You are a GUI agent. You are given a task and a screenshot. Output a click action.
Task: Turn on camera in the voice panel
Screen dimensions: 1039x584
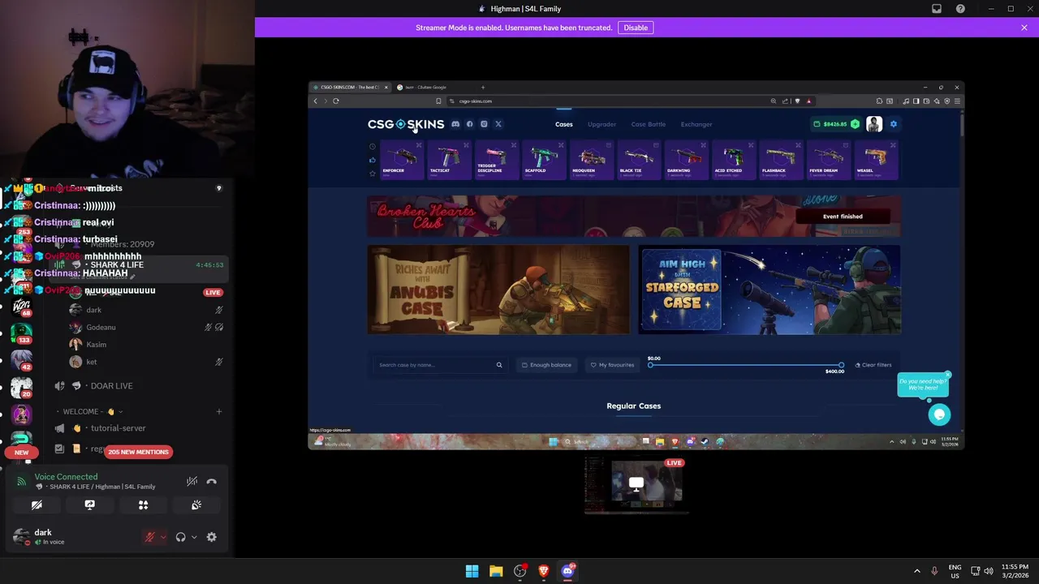(37, 505)
